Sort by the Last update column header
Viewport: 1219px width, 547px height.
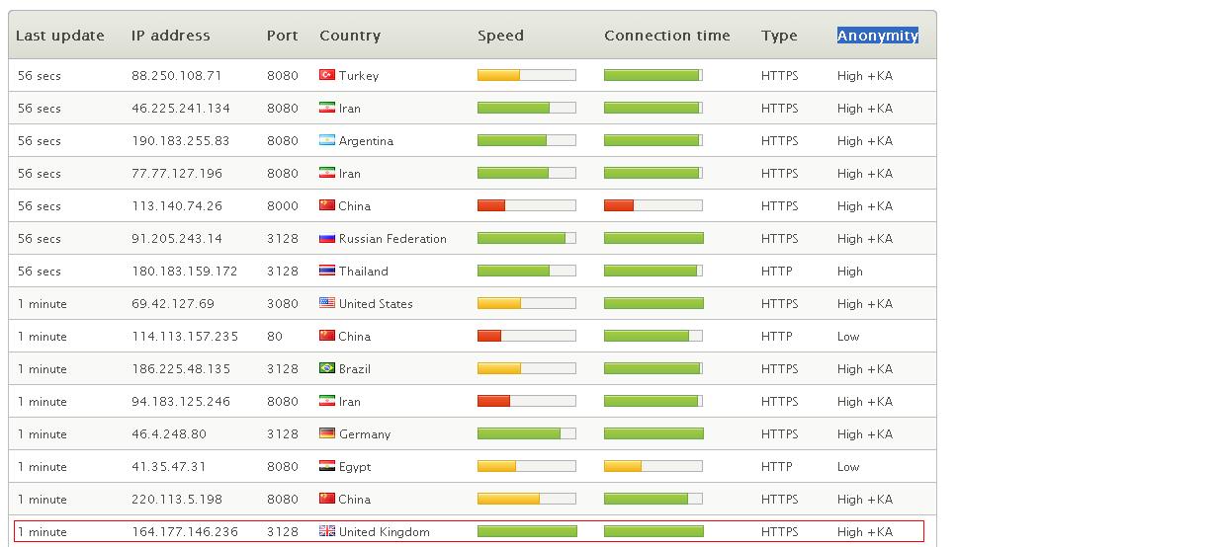pos(60,36)
